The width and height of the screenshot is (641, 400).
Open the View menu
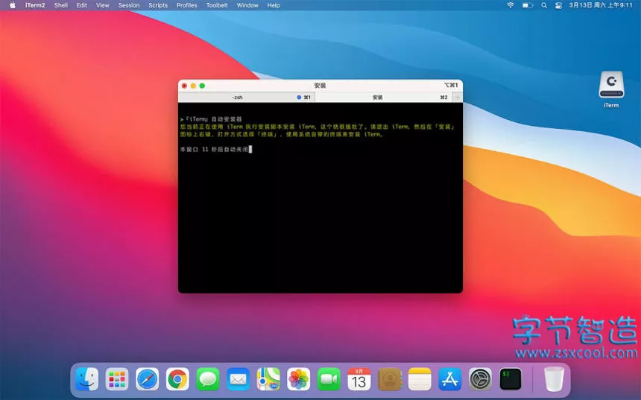pyautogui.click(x=103, y=5)
